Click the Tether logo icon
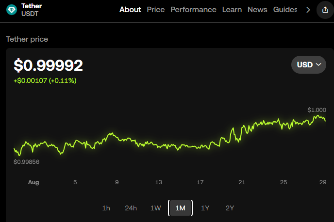This screenshot has height=222, width=334. tap(12, 10)
